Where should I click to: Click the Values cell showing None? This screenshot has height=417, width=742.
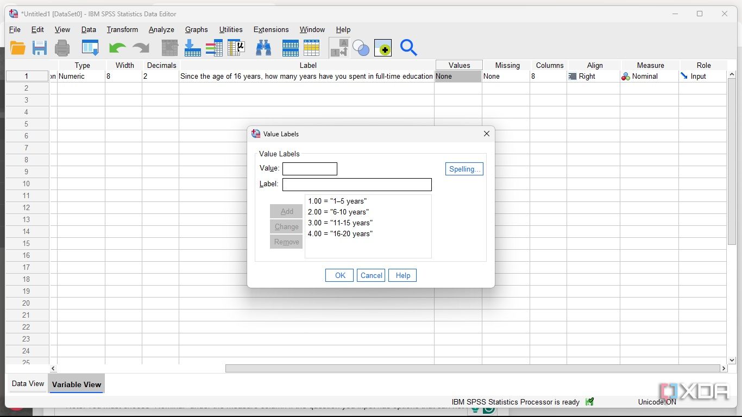[x=458, y=76]
